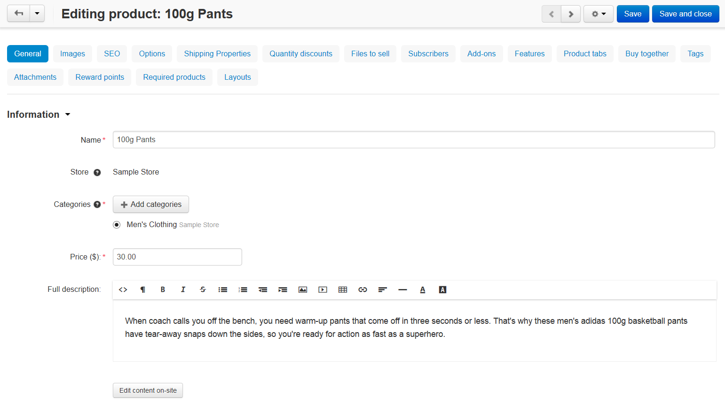Open the Images tab
This screenshot has width=725, height=404.
point(72,53)
